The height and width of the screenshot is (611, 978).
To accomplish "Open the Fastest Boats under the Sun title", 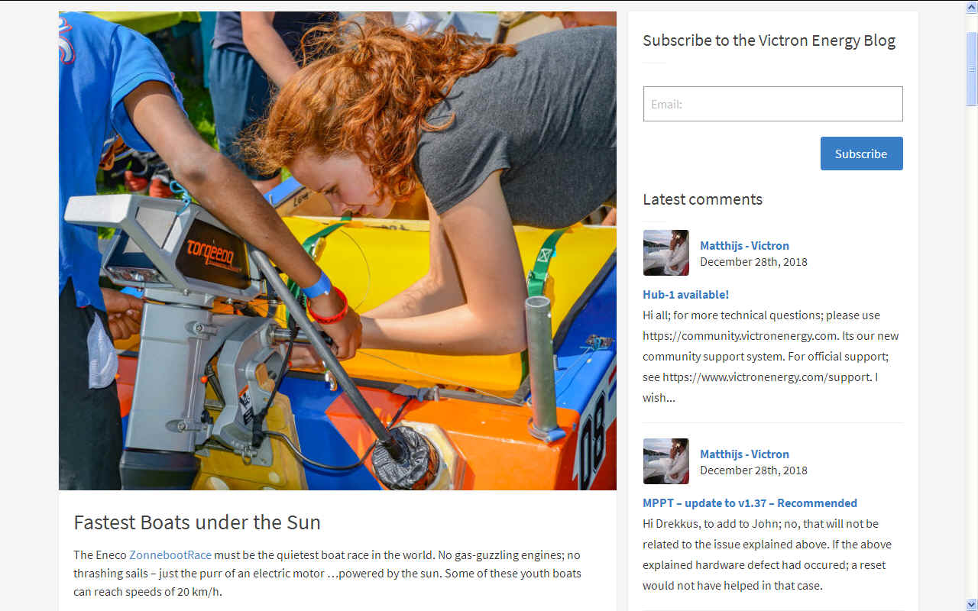I will [197, 522].
